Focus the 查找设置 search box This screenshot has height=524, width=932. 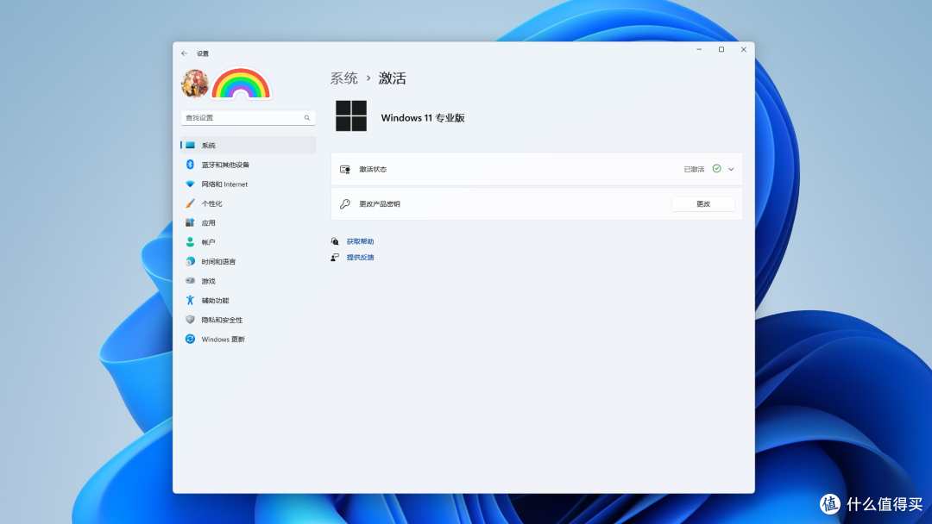[x=249, y=117]
